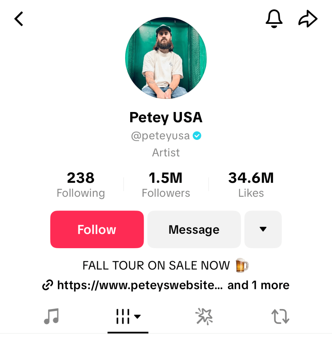The width and height of the screenshot is (332, 340).
Task: Tap the back arrow icon
Action: (x=19, y=19)
